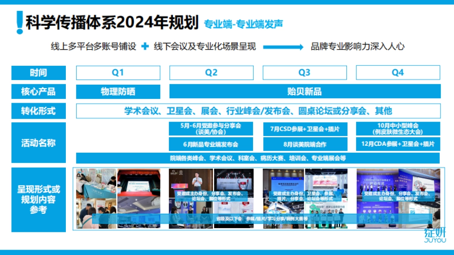This screenshot has width=454, height=255.
Task: Click the 院端各类峰会 blue banner bar
Action: point(259,158)
